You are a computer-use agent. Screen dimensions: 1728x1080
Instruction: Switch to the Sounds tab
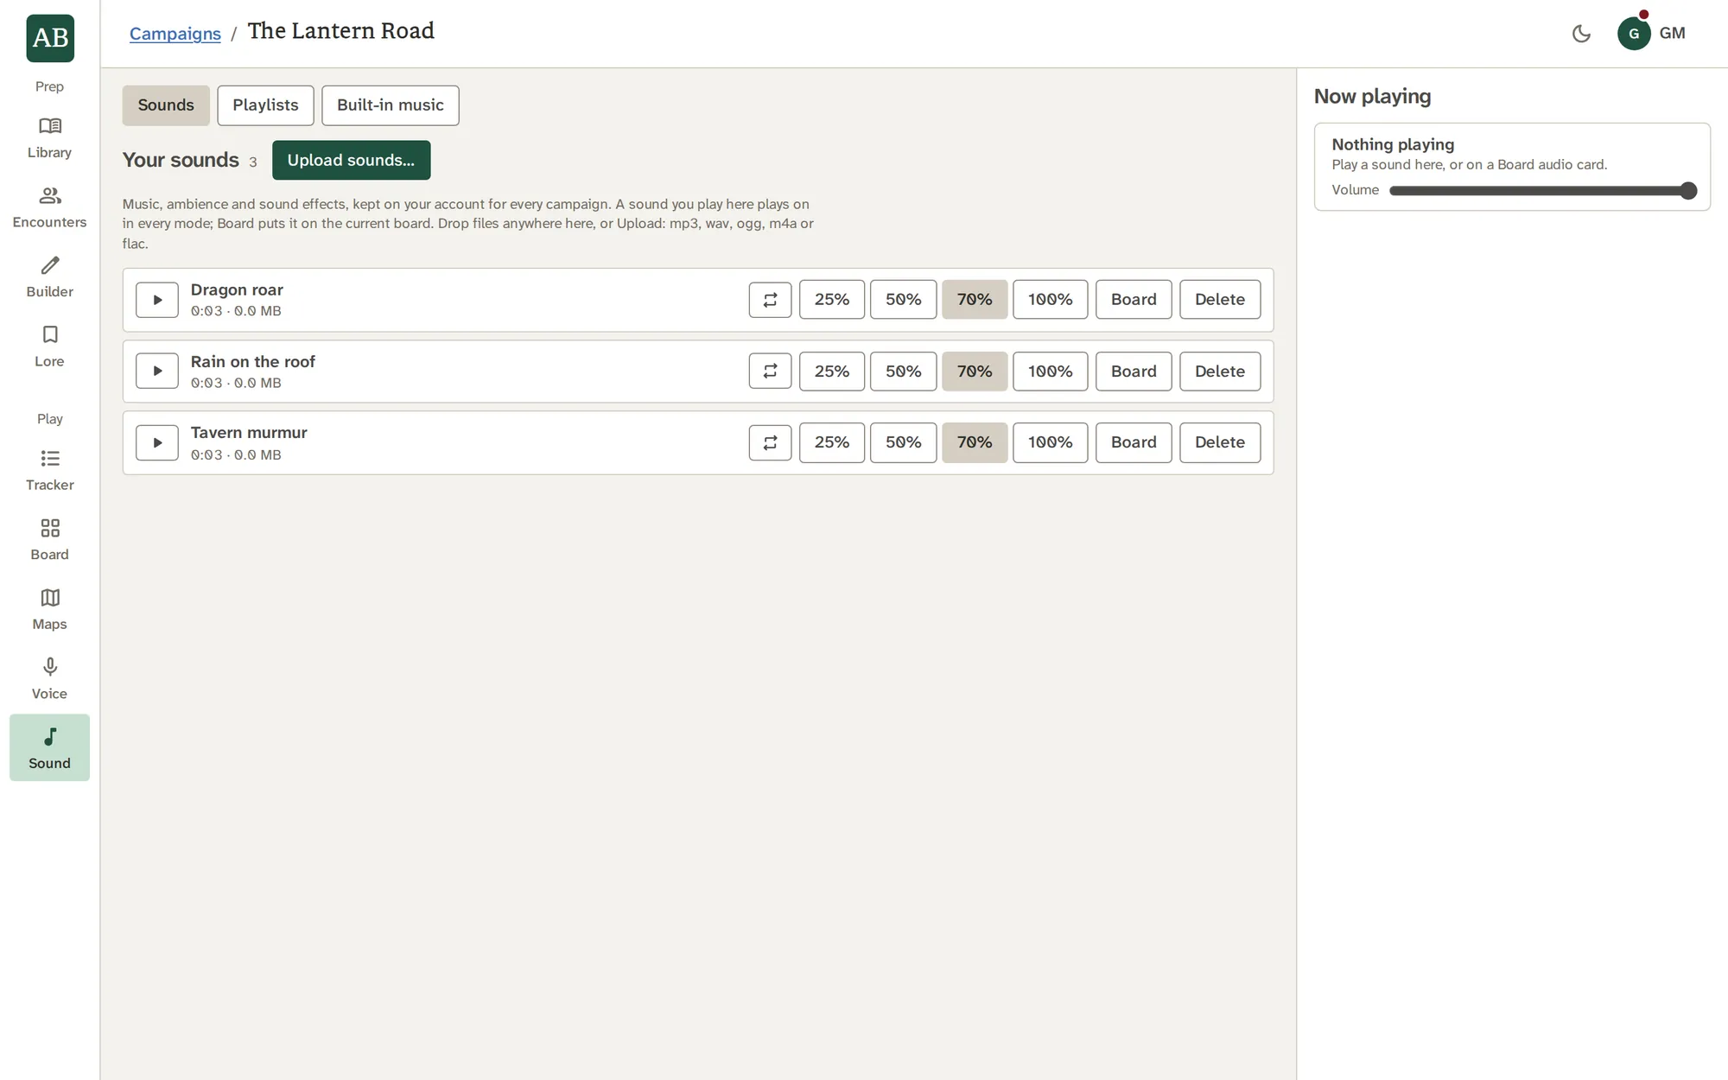click(x=166, y=105)
